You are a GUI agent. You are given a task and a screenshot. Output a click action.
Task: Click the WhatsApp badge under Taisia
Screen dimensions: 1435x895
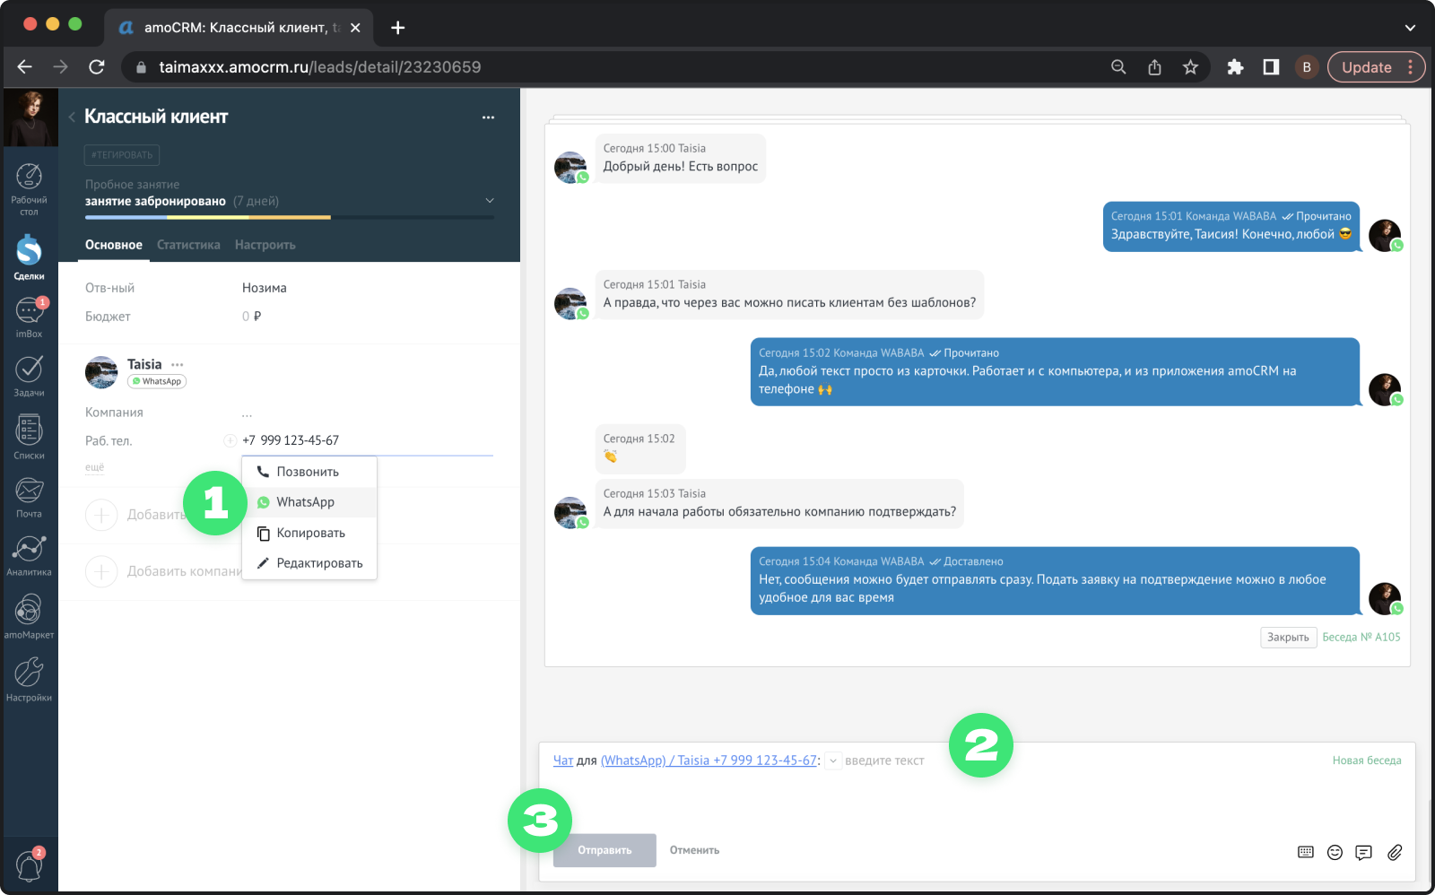157,381
